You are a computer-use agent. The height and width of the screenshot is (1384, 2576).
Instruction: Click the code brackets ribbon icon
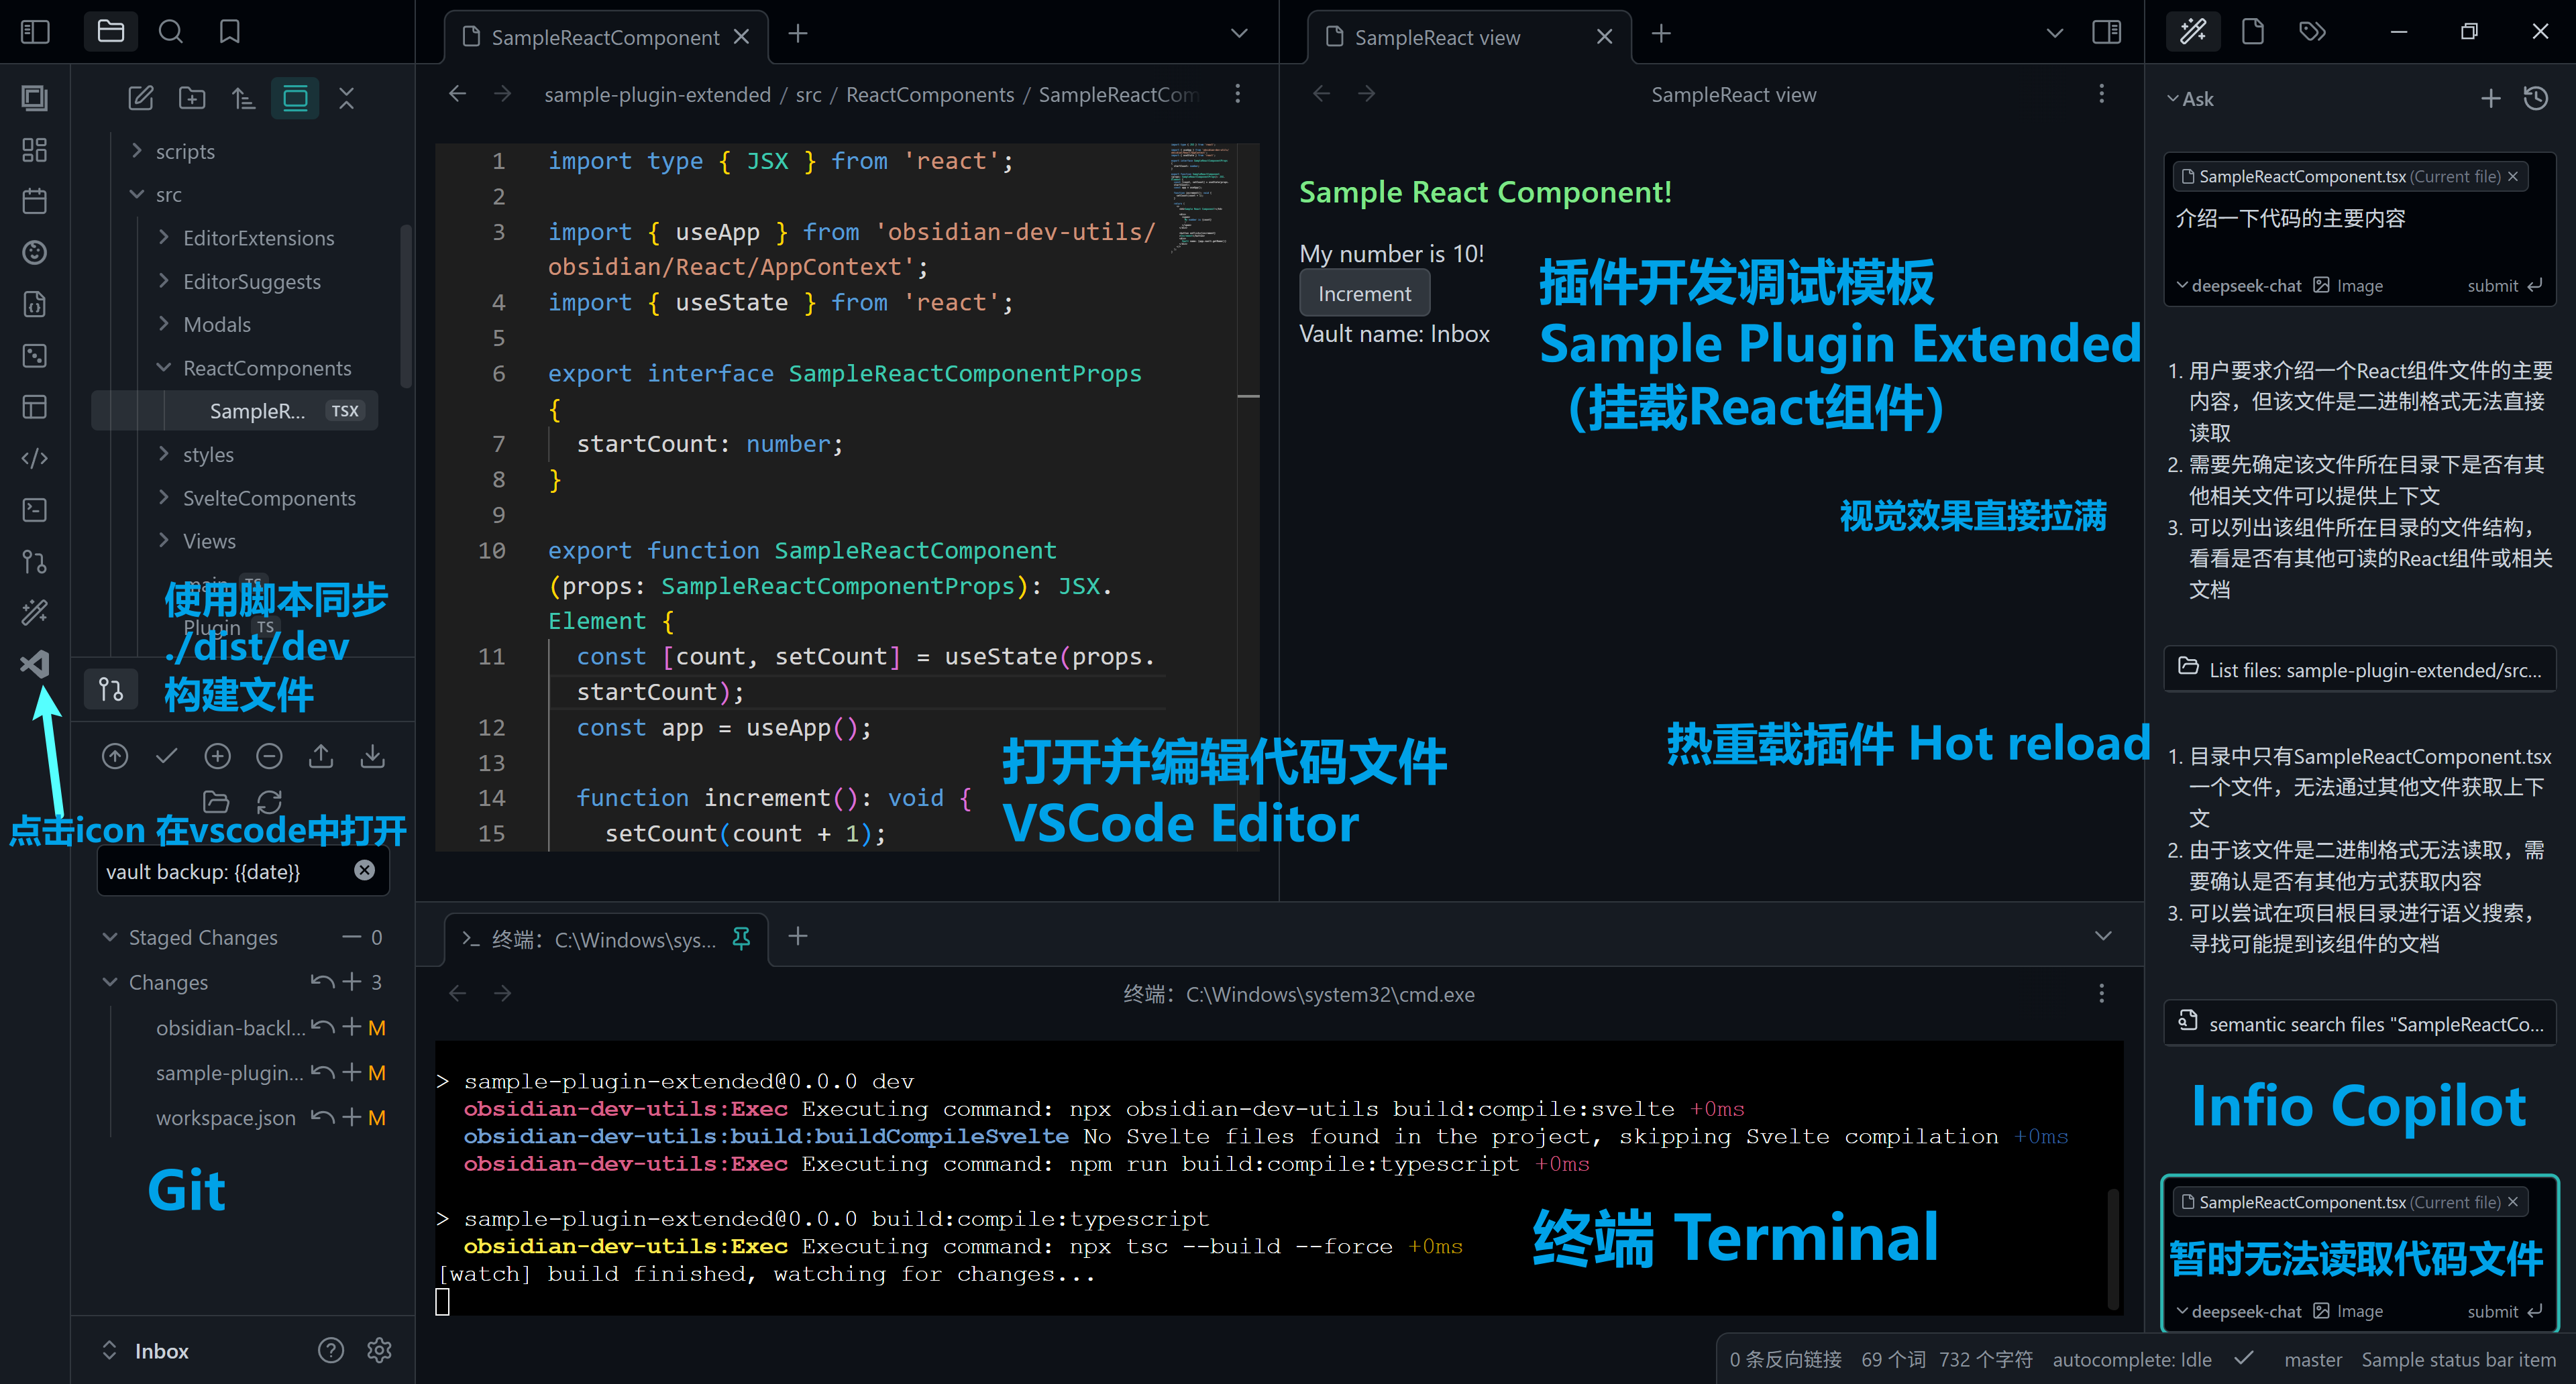click(x=35, y=458)
